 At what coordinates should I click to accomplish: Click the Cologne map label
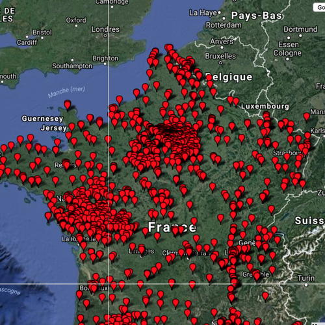[287, 53]
